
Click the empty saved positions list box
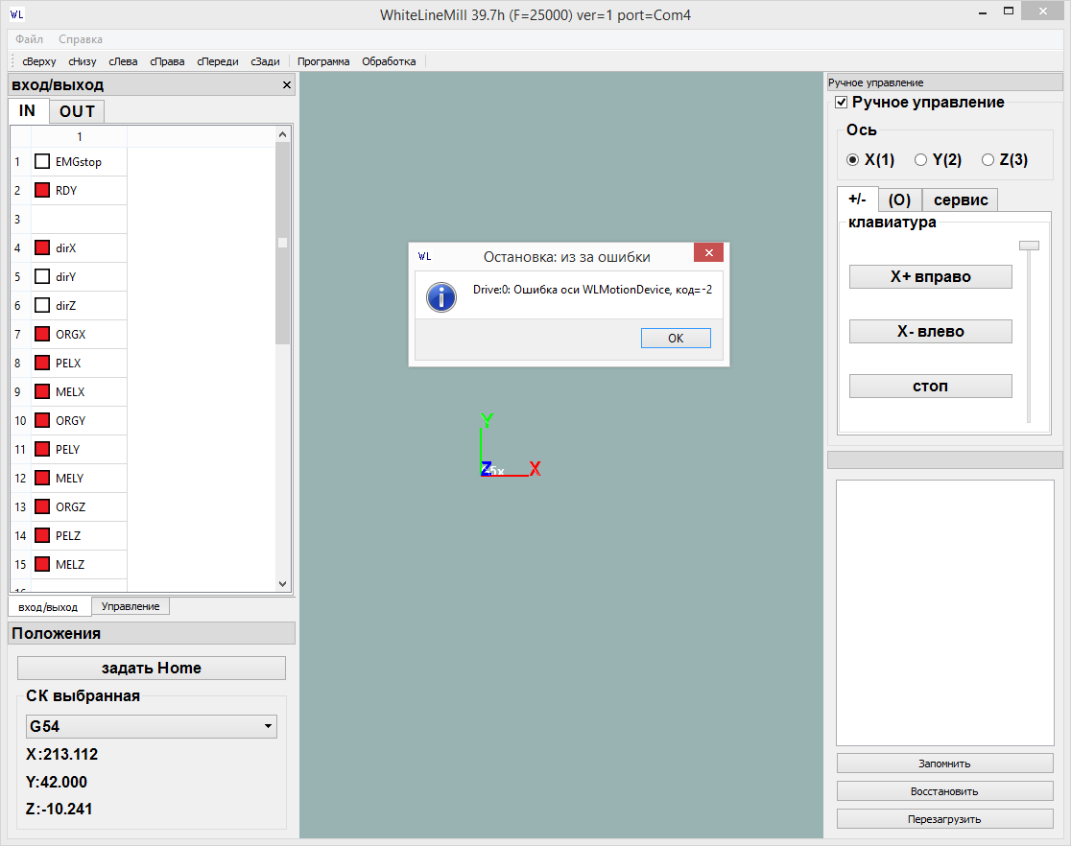point(945,613)
